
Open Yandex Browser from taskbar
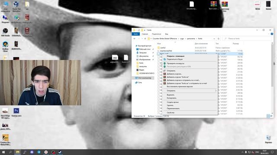tap(46, 152)
